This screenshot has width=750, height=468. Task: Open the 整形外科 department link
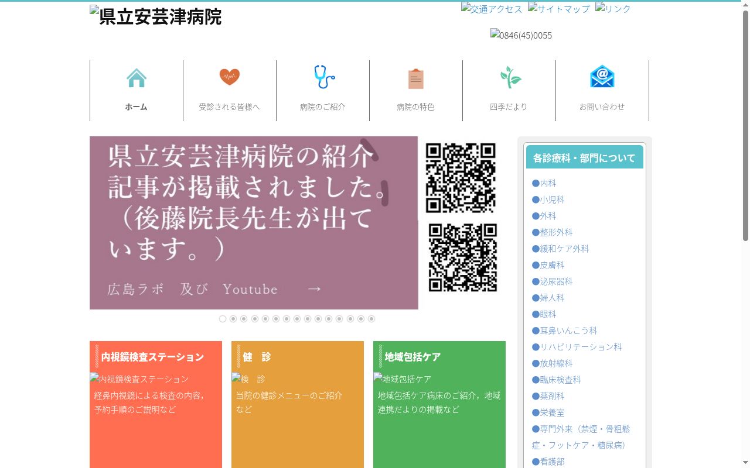click(553, 232)
